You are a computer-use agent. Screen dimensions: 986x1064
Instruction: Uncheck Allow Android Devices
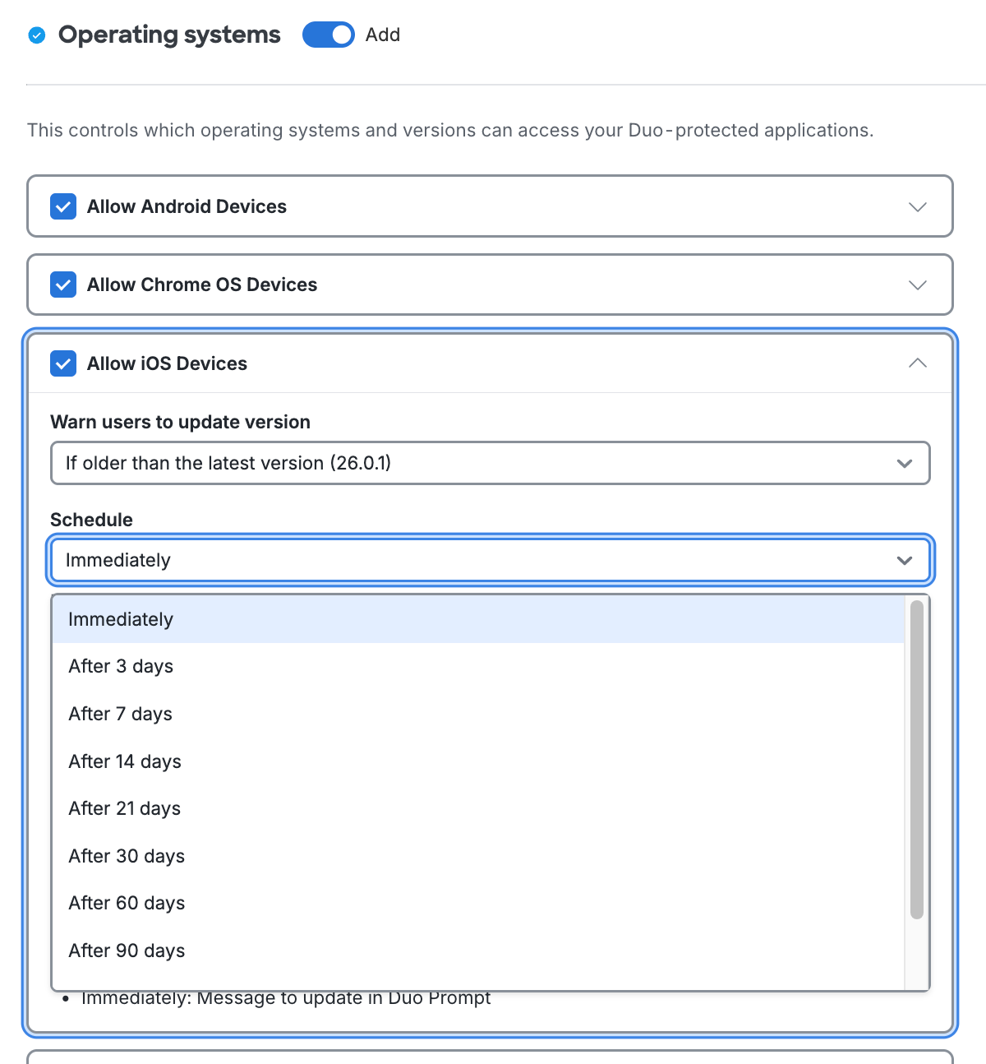tap(63, 206)
